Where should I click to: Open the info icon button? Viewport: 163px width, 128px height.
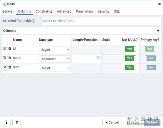[6, 122]
